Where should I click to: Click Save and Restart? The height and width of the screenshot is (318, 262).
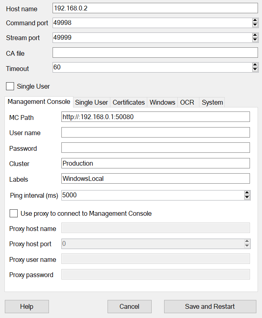(x=210, y=306)
